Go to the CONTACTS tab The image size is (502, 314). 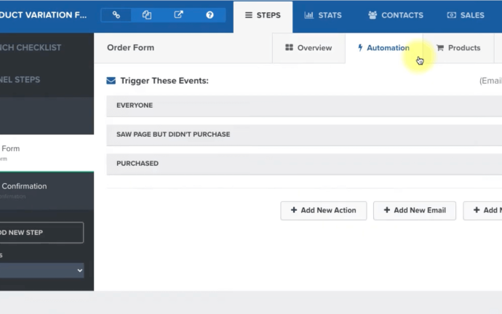[x=395, y=15]
